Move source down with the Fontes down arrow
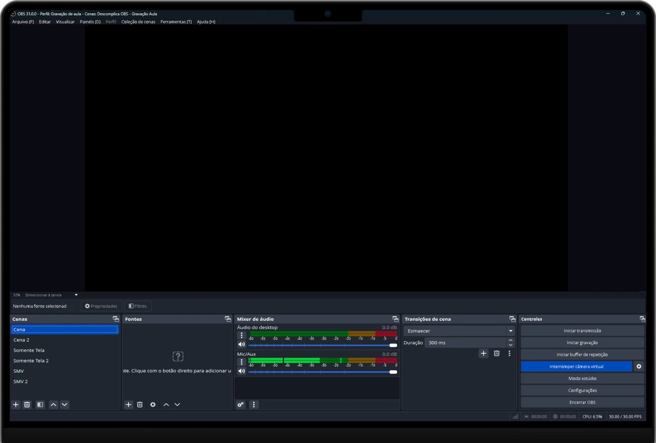Image resolution: width=656 pixels, height=443 pixels. pos(177,405)
